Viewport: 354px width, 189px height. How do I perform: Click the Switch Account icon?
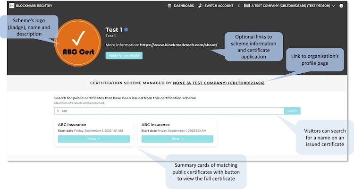click(x=201, y=6)
